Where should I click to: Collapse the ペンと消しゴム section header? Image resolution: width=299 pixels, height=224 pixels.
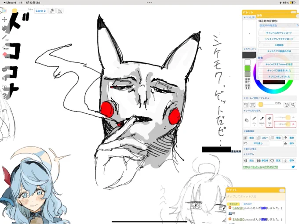coord(250,17)
